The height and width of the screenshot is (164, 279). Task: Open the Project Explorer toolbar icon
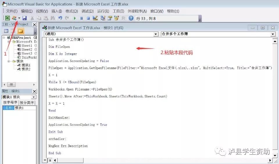coord(103,18)
